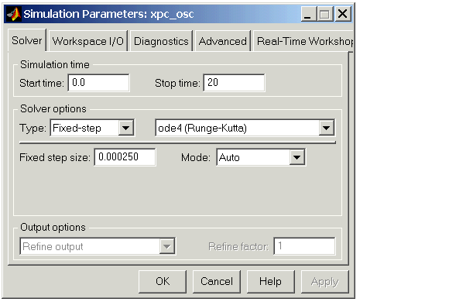Open Help for simulation parameters
The width and height of the screenshot is (449, 302).
pyautogui.click(x=271, y=281)
